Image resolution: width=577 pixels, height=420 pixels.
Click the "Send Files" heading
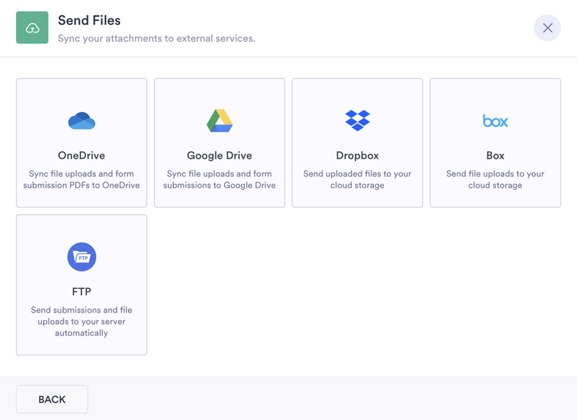[89, 20]
